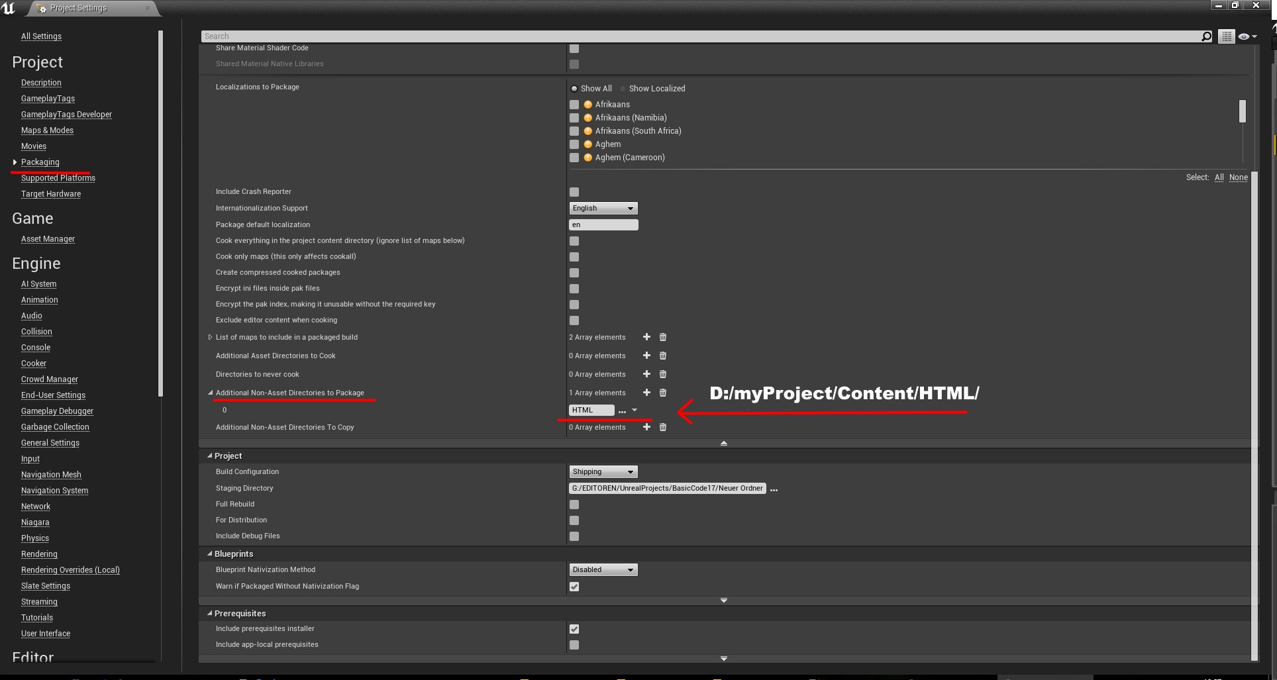Viewport: 1277px width, 680px height.
Task: Enable Exclude editor content when cooking
Action: tap(574, 320)
